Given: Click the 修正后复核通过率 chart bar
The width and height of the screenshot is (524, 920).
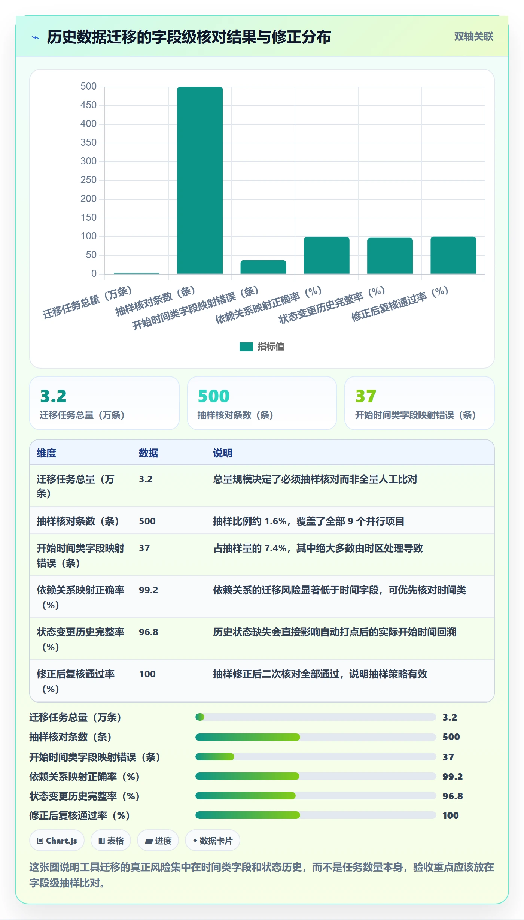Looking at the screenshot, I should point(453,255).
